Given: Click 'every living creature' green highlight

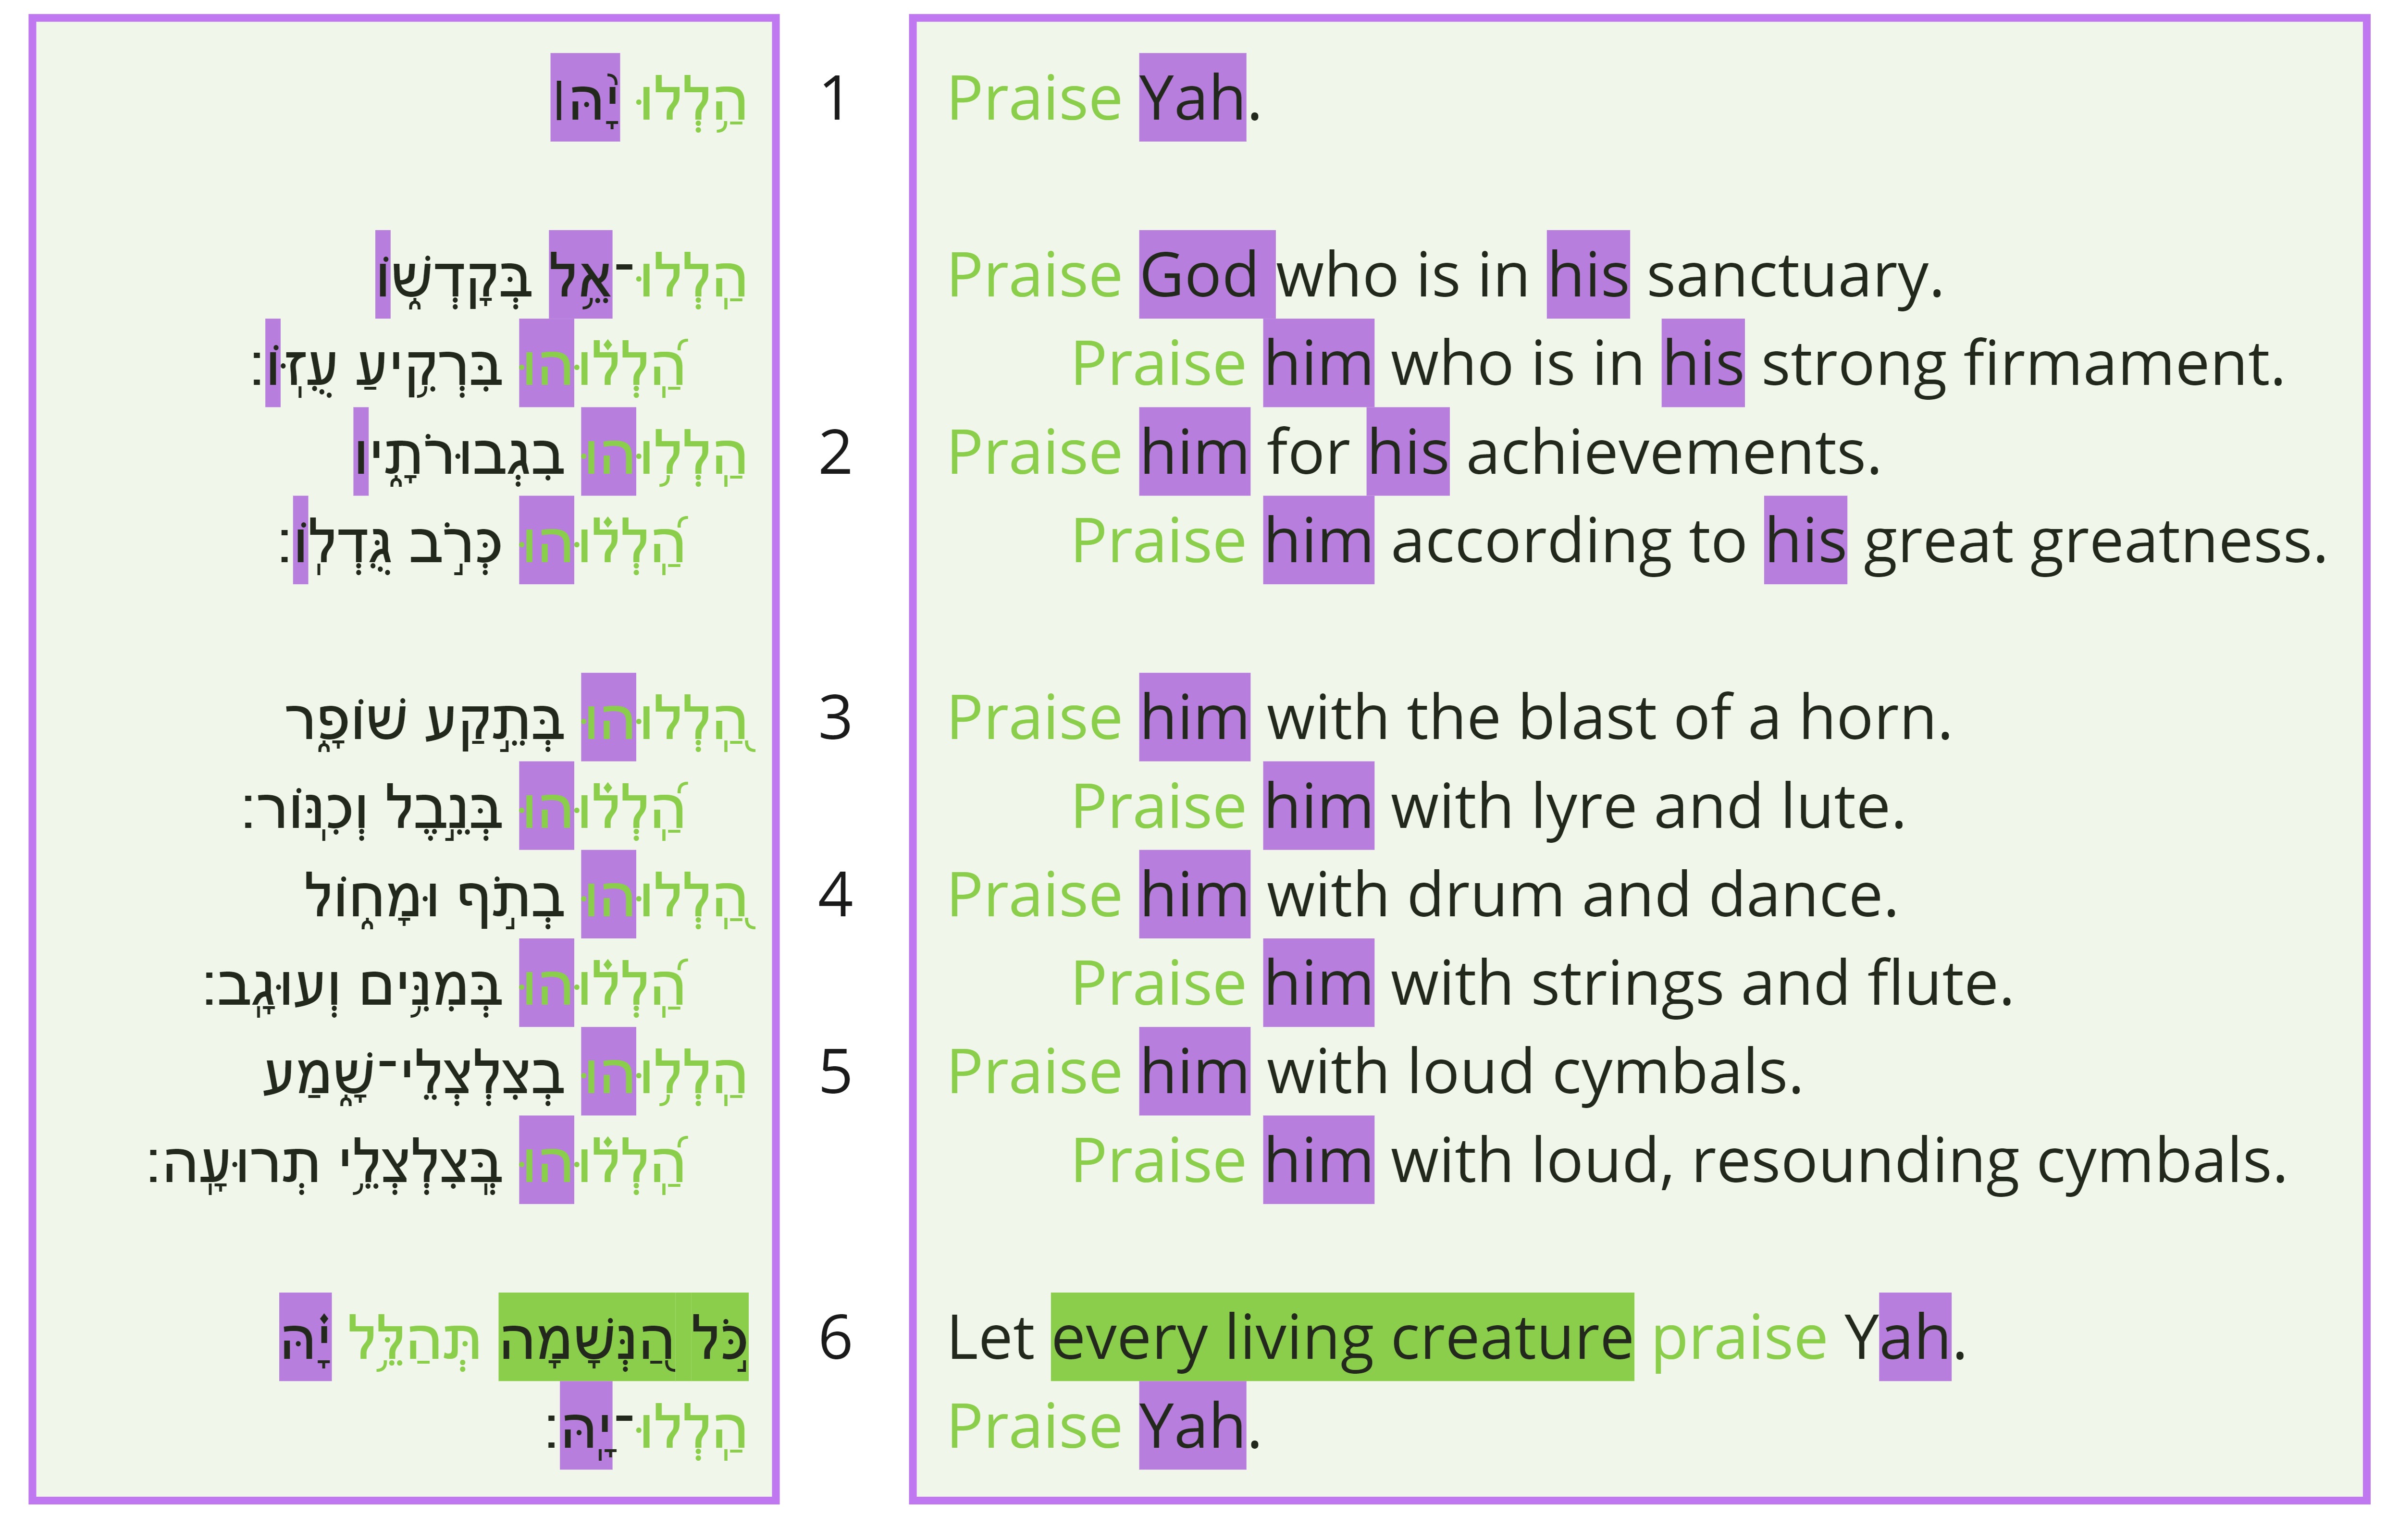Looking at the screenshot, I should pos(1342,1337).
